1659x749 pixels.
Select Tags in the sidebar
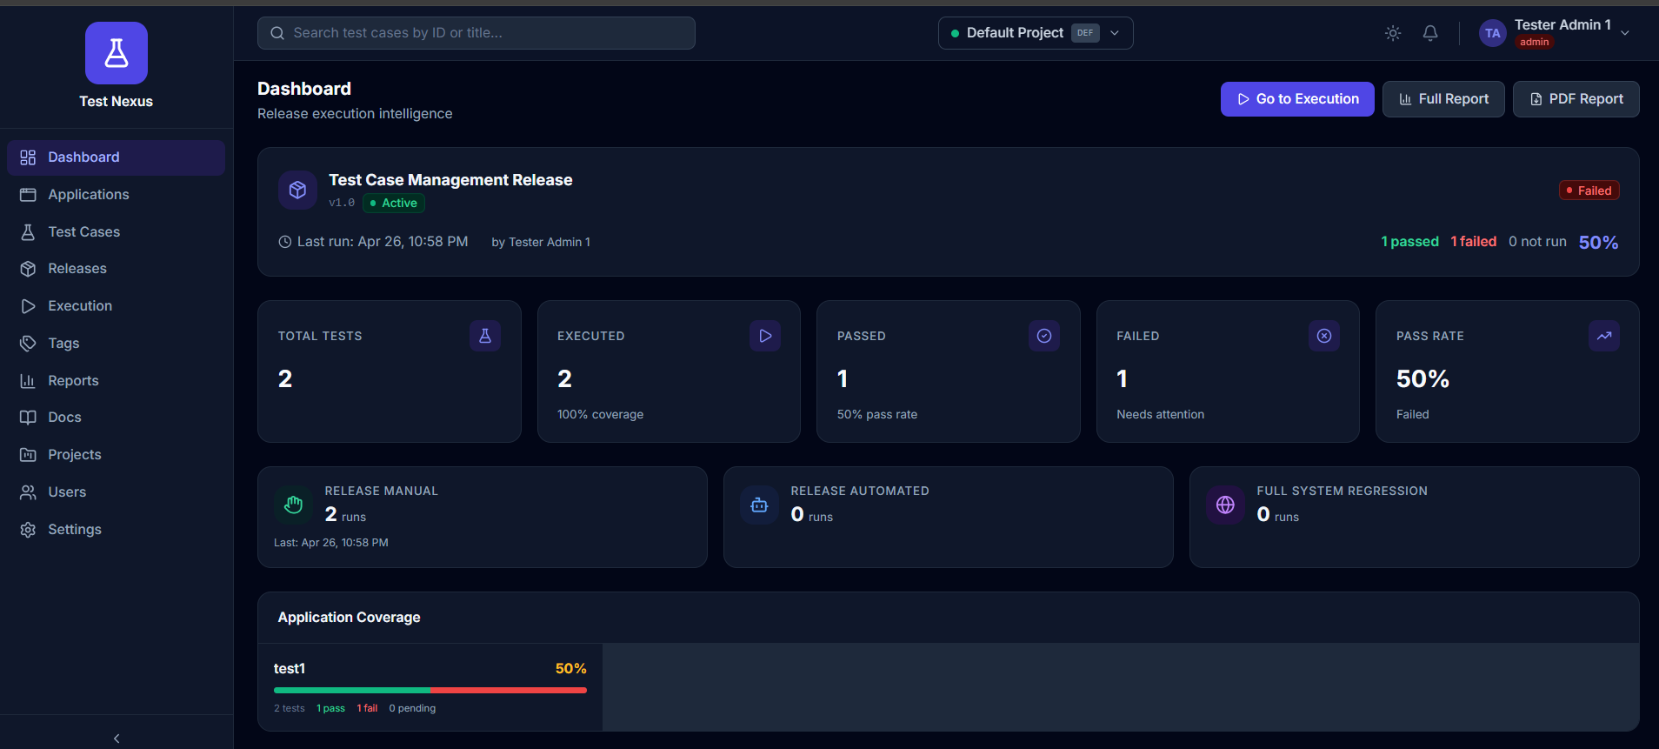(x=116, y=344)
